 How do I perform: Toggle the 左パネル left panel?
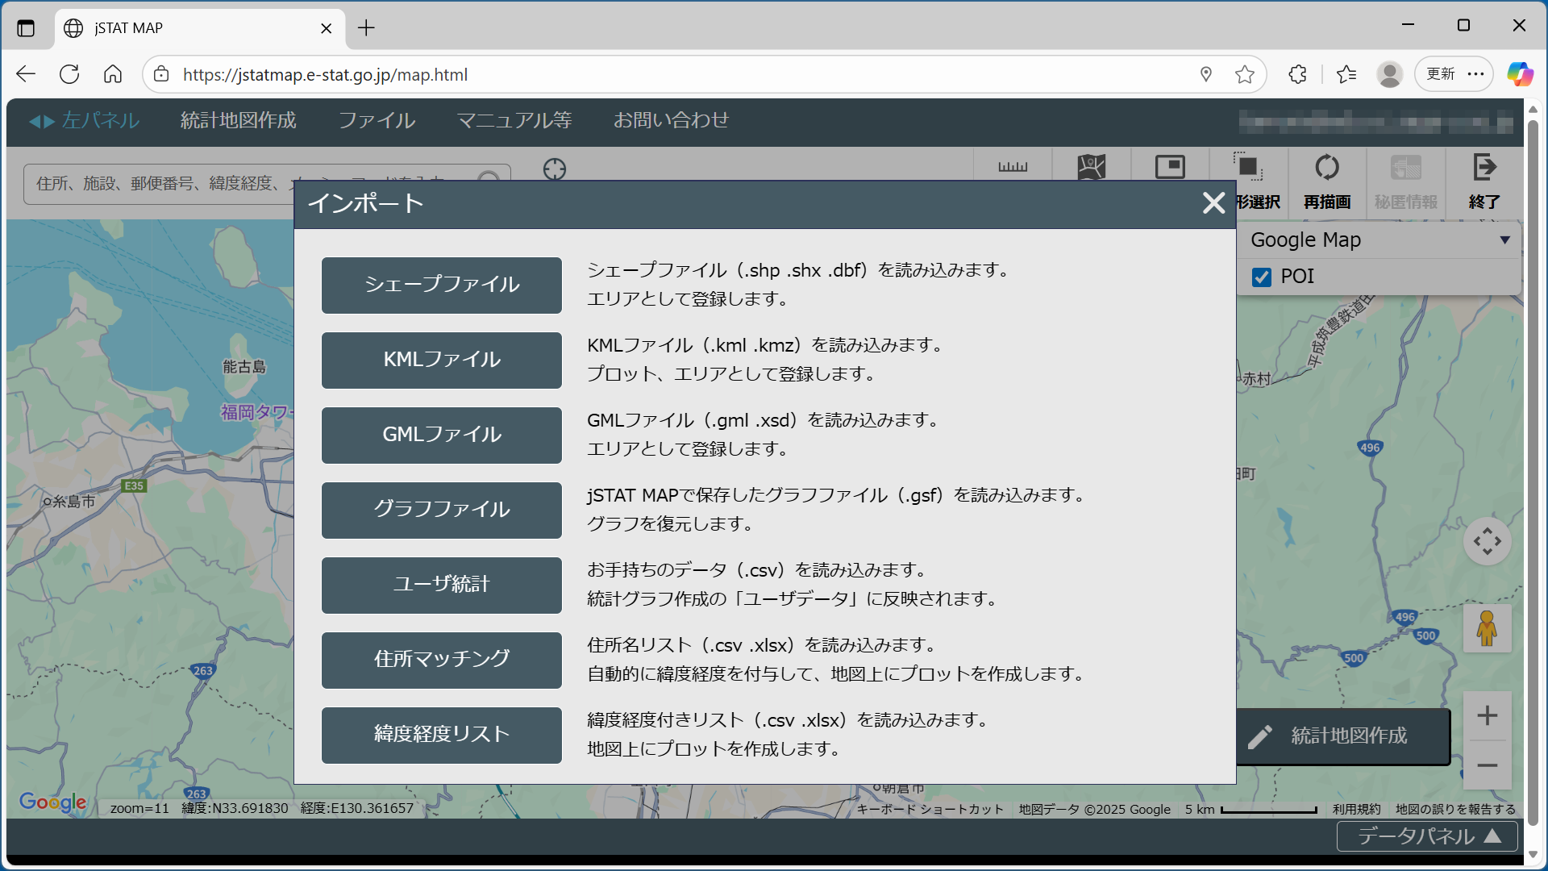pos(85,120)
